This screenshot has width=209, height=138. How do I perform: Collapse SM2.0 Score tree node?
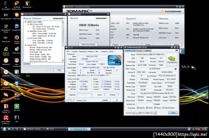(x=28, y=24)
